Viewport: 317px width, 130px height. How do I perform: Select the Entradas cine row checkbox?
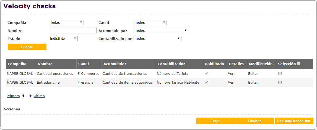[x=280, y=83]
